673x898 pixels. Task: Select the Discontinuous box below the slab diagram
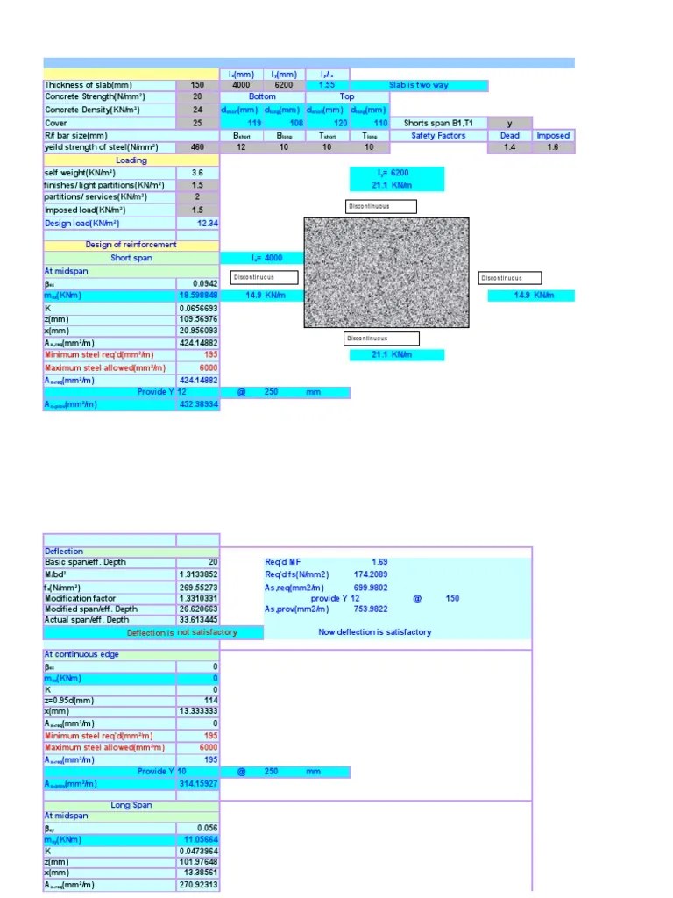(x=382, y=339)
